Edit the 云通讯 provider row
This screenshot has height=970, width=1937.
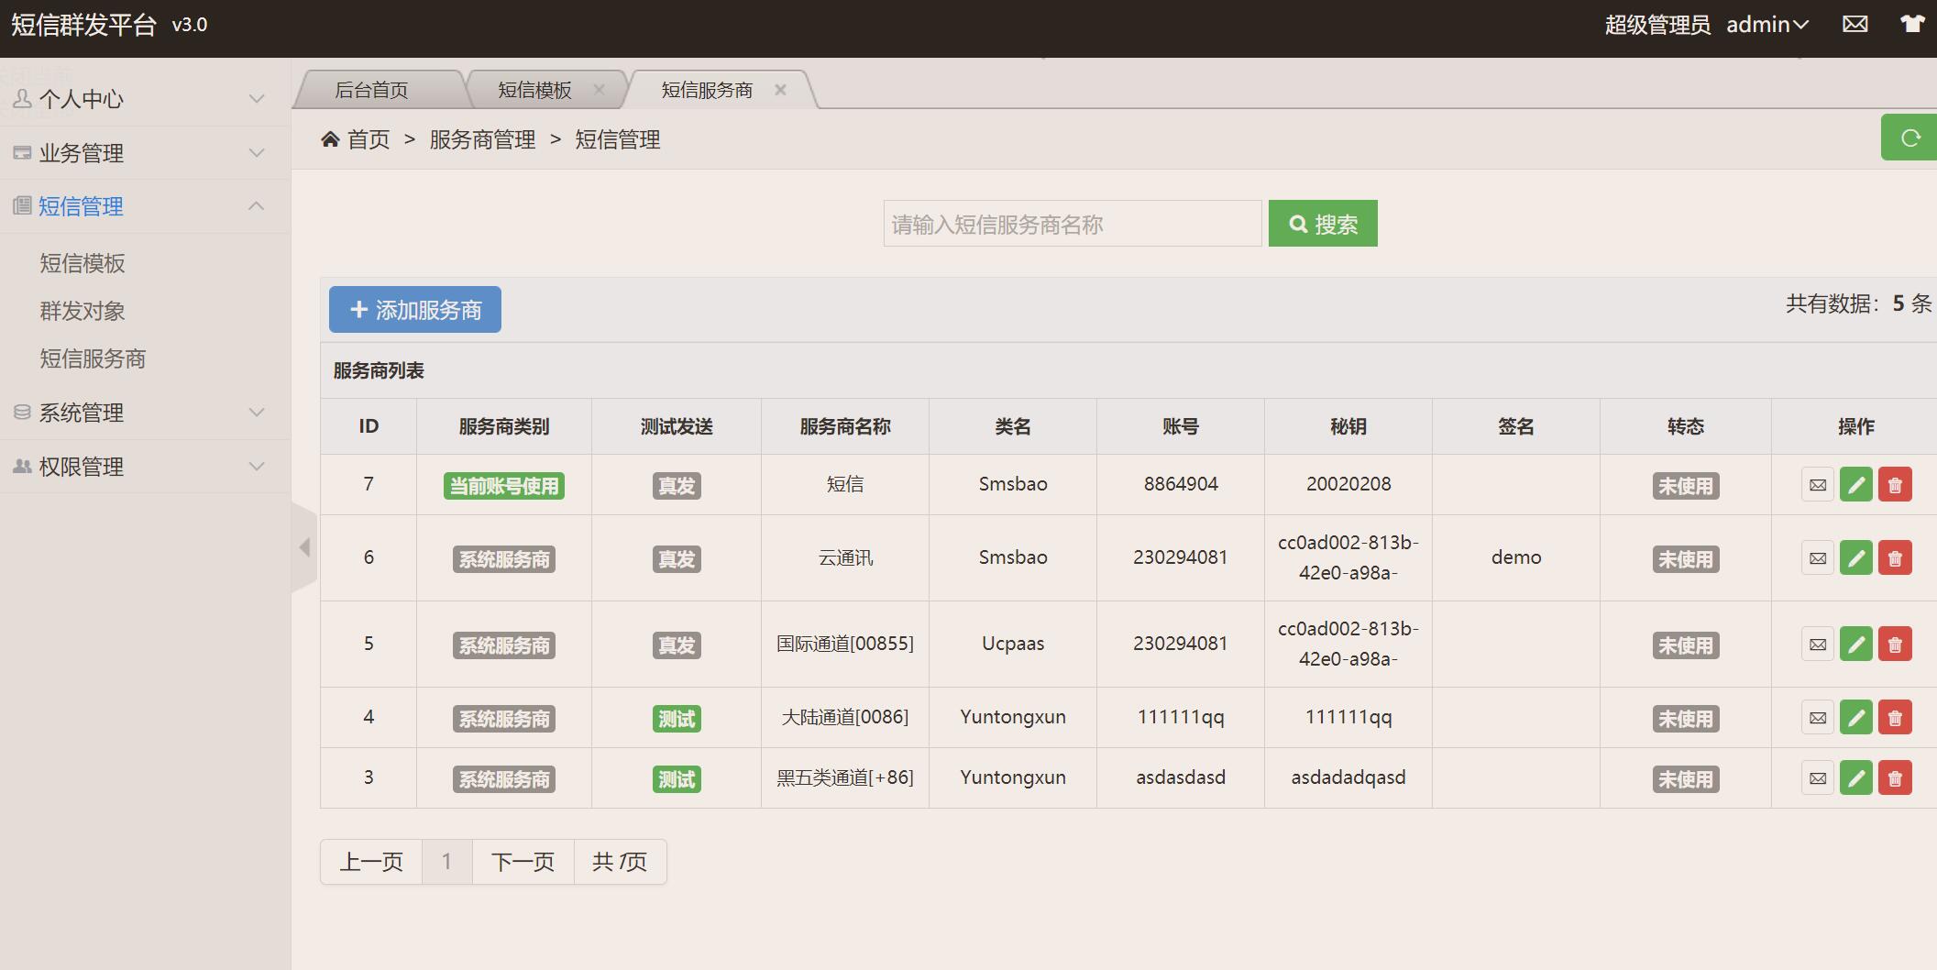coord(1856,558)
